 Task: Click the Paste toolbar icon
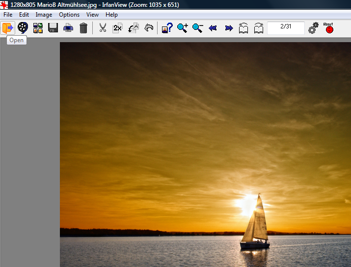(x=133, y=28)
